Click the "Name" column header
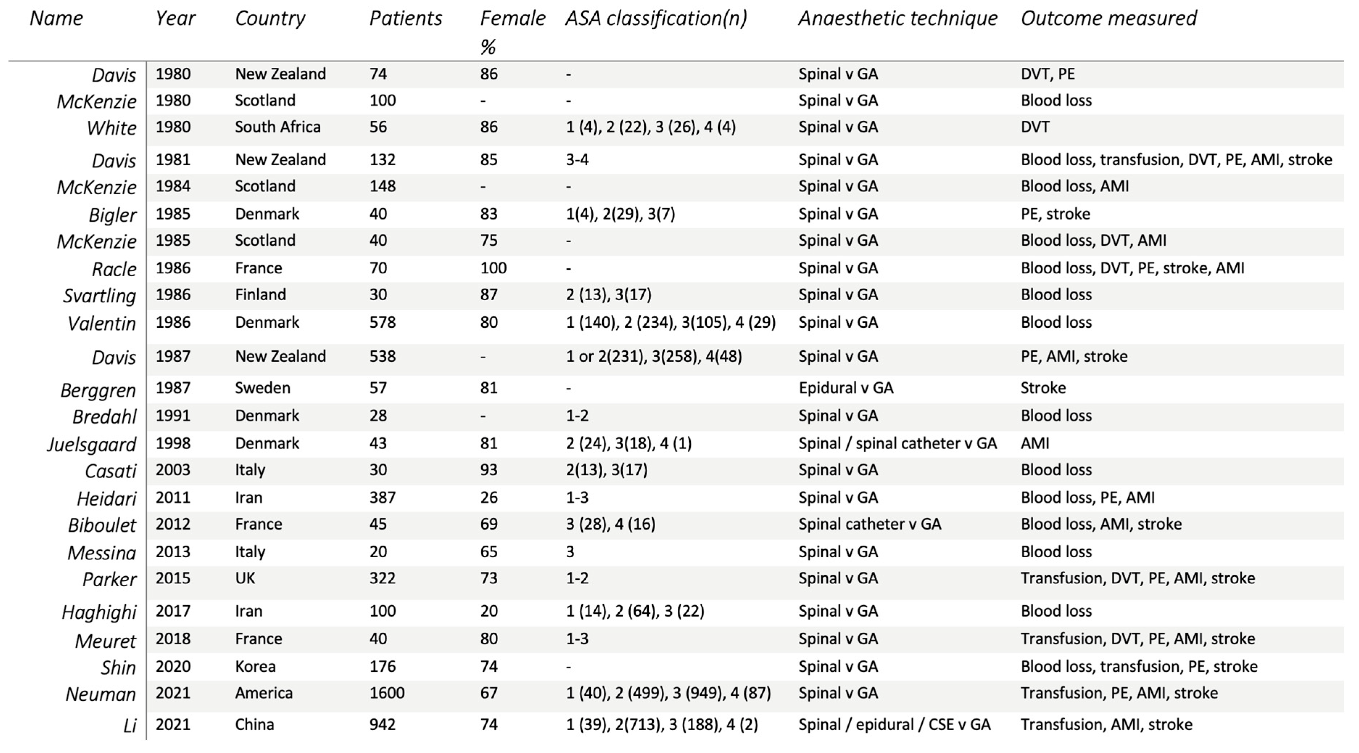The height and width of the screenshot is (753, 1359). click(56, 18)
